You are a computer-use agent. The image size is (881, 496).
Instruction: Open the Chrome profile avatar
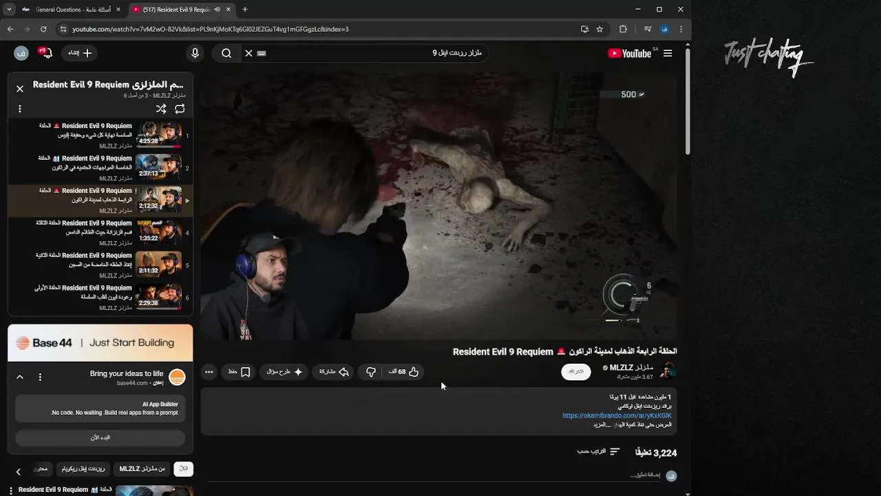pyautogui.click(x=664, y=29)
